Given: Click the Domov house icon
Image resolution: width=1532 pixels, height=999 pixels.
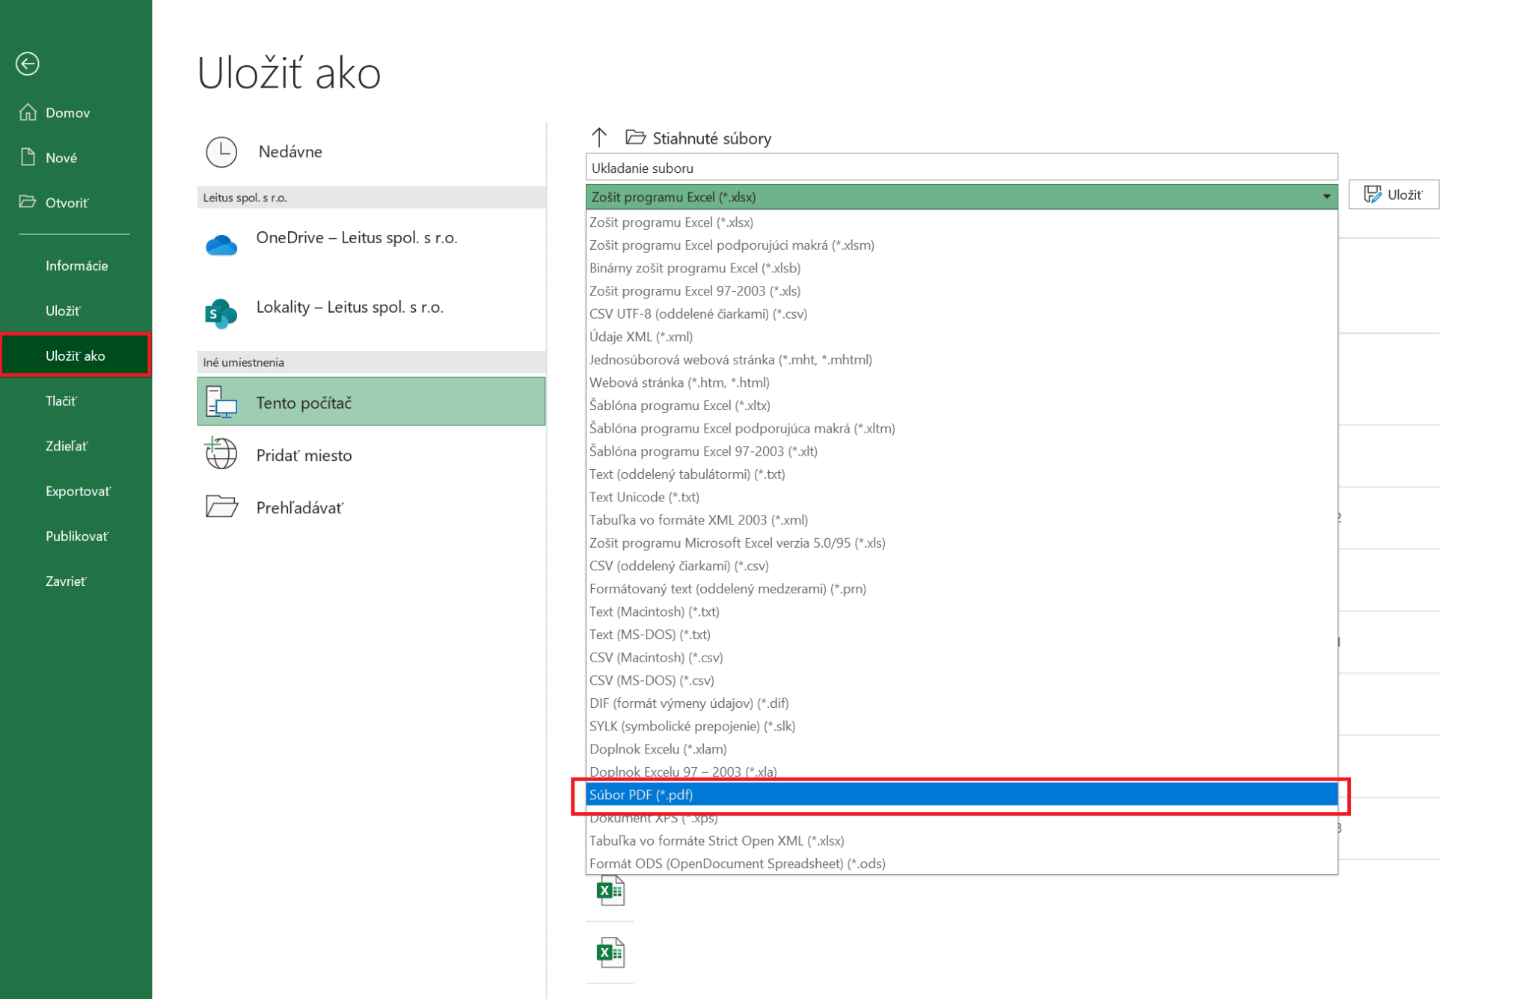Looking at the screenshot, I should [28, 112].
